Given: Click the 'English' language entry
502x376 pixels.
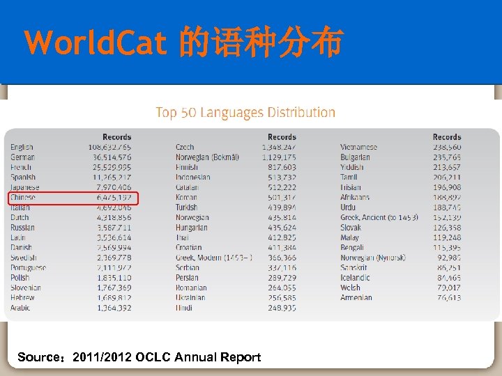Looking at the screenshot, I should tap(22, 147).
